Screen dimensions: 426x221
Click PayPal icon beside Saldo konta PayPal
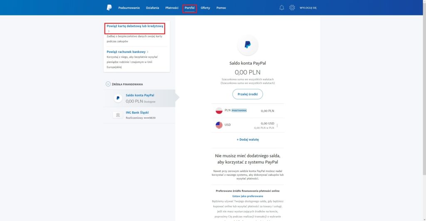point(118,98)
